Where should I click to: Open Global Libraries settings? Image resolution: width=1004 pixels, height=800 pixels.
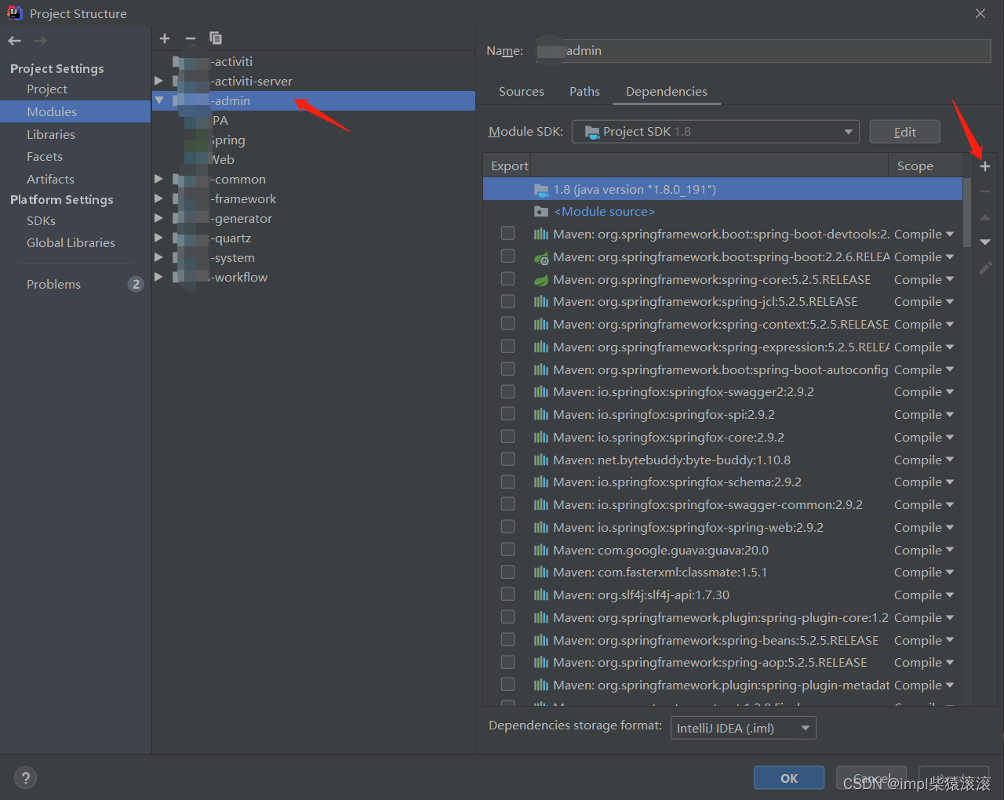point(71,243)
